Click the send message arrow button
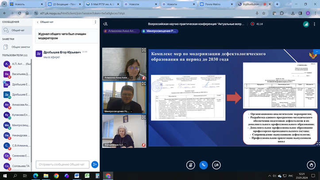The height and width of the screenshot is (180, 320). [95, 165]
